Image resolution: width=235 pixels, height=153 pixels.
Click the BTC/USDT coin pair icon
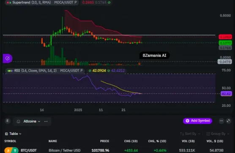click(11, 150)
